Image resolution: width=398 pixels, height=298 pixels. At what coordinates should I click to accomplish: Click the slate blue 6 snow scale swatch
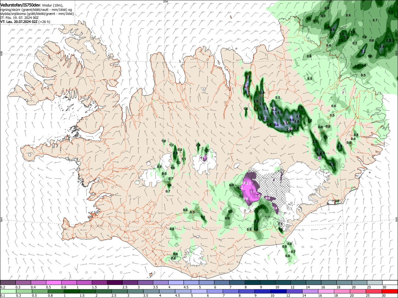tap(221, 282)
